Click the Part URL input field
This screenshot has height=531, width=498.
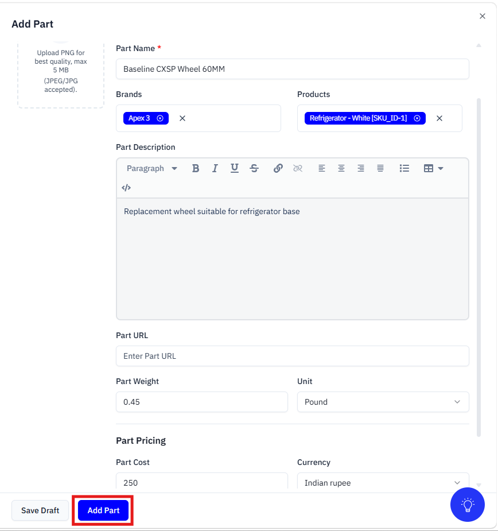[x=292, y=356]
